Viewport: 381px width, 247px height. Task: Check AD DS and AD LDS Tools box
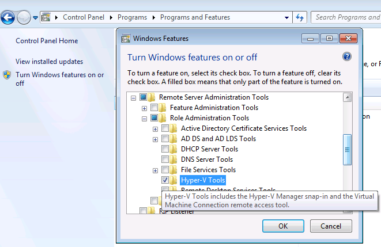pos(165,139)
